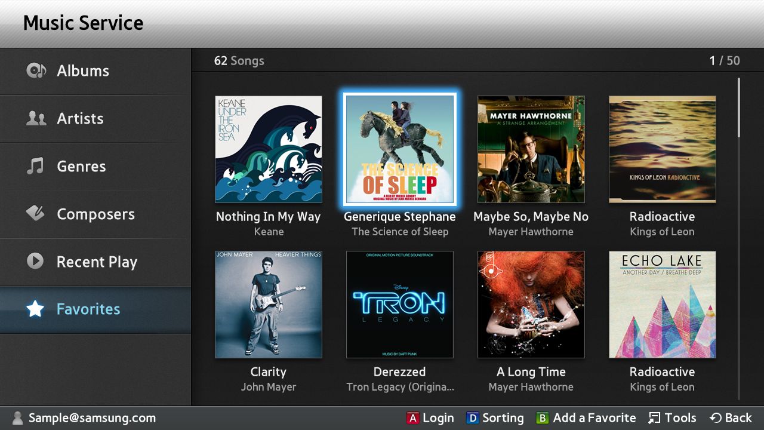Select the golden Kings of Leon Radioactive cover
Image resolution: width=764 pixels, height=430 pixels.
pyautogui.click(x=663, y=149)
